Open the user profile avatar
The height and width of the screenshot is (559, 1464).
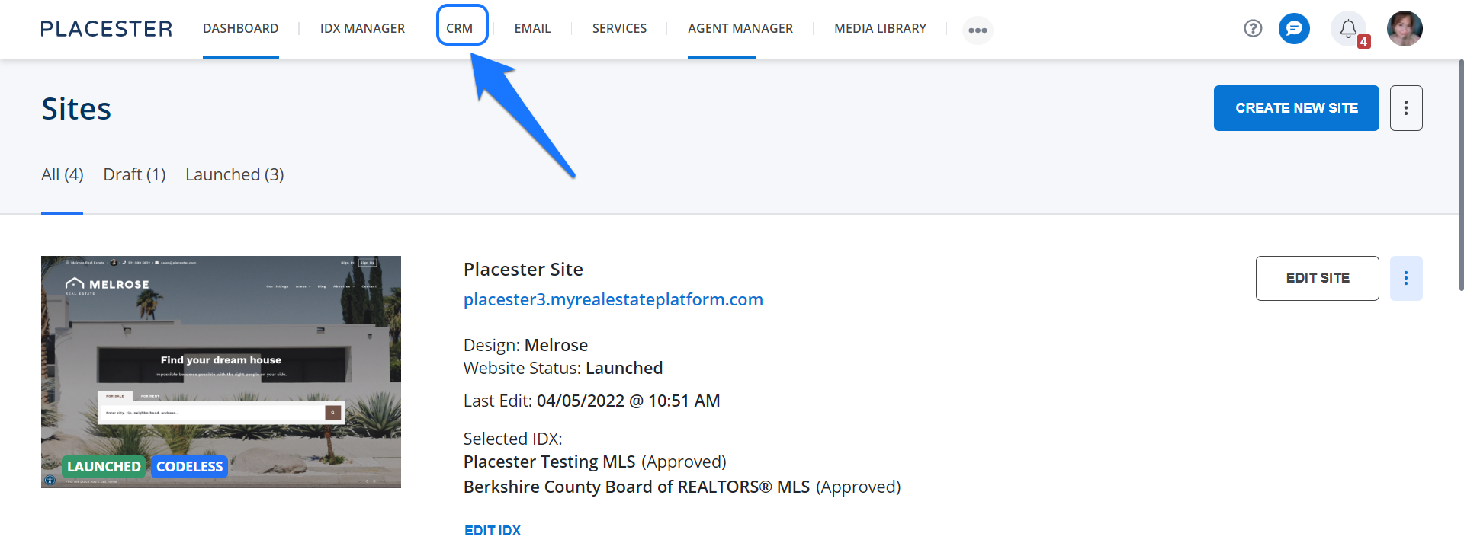point(1405,29)
